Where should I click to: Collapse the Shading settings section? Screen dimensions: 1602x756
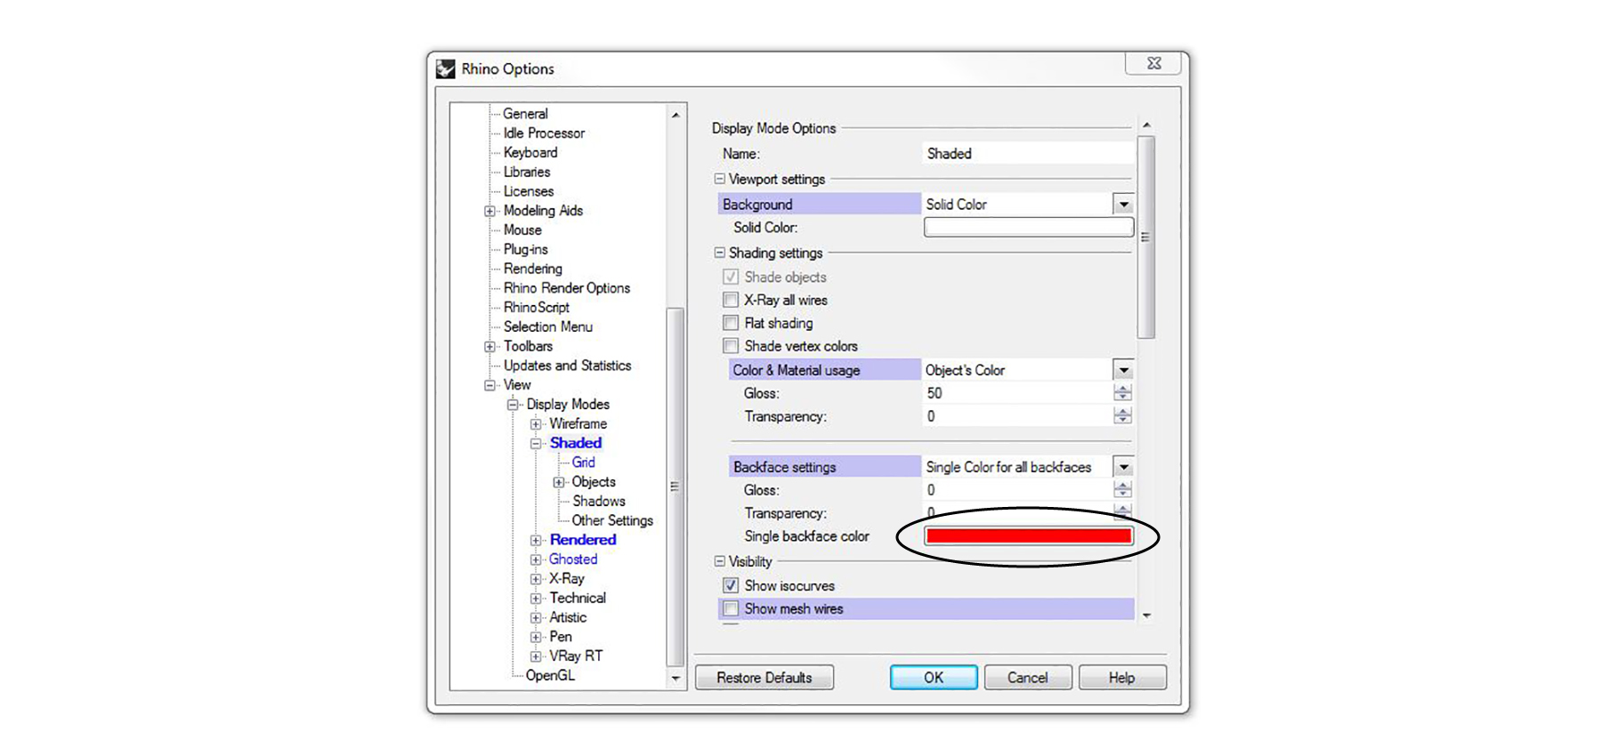[x=719, y=253]
